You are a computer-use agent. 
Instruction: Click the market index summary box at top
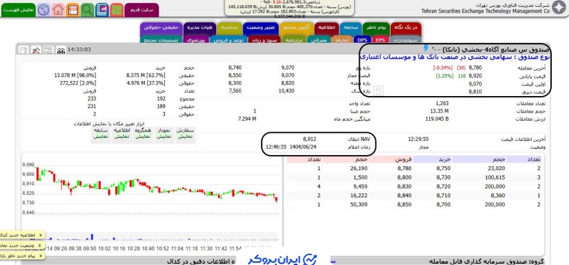tap(290, 8)
